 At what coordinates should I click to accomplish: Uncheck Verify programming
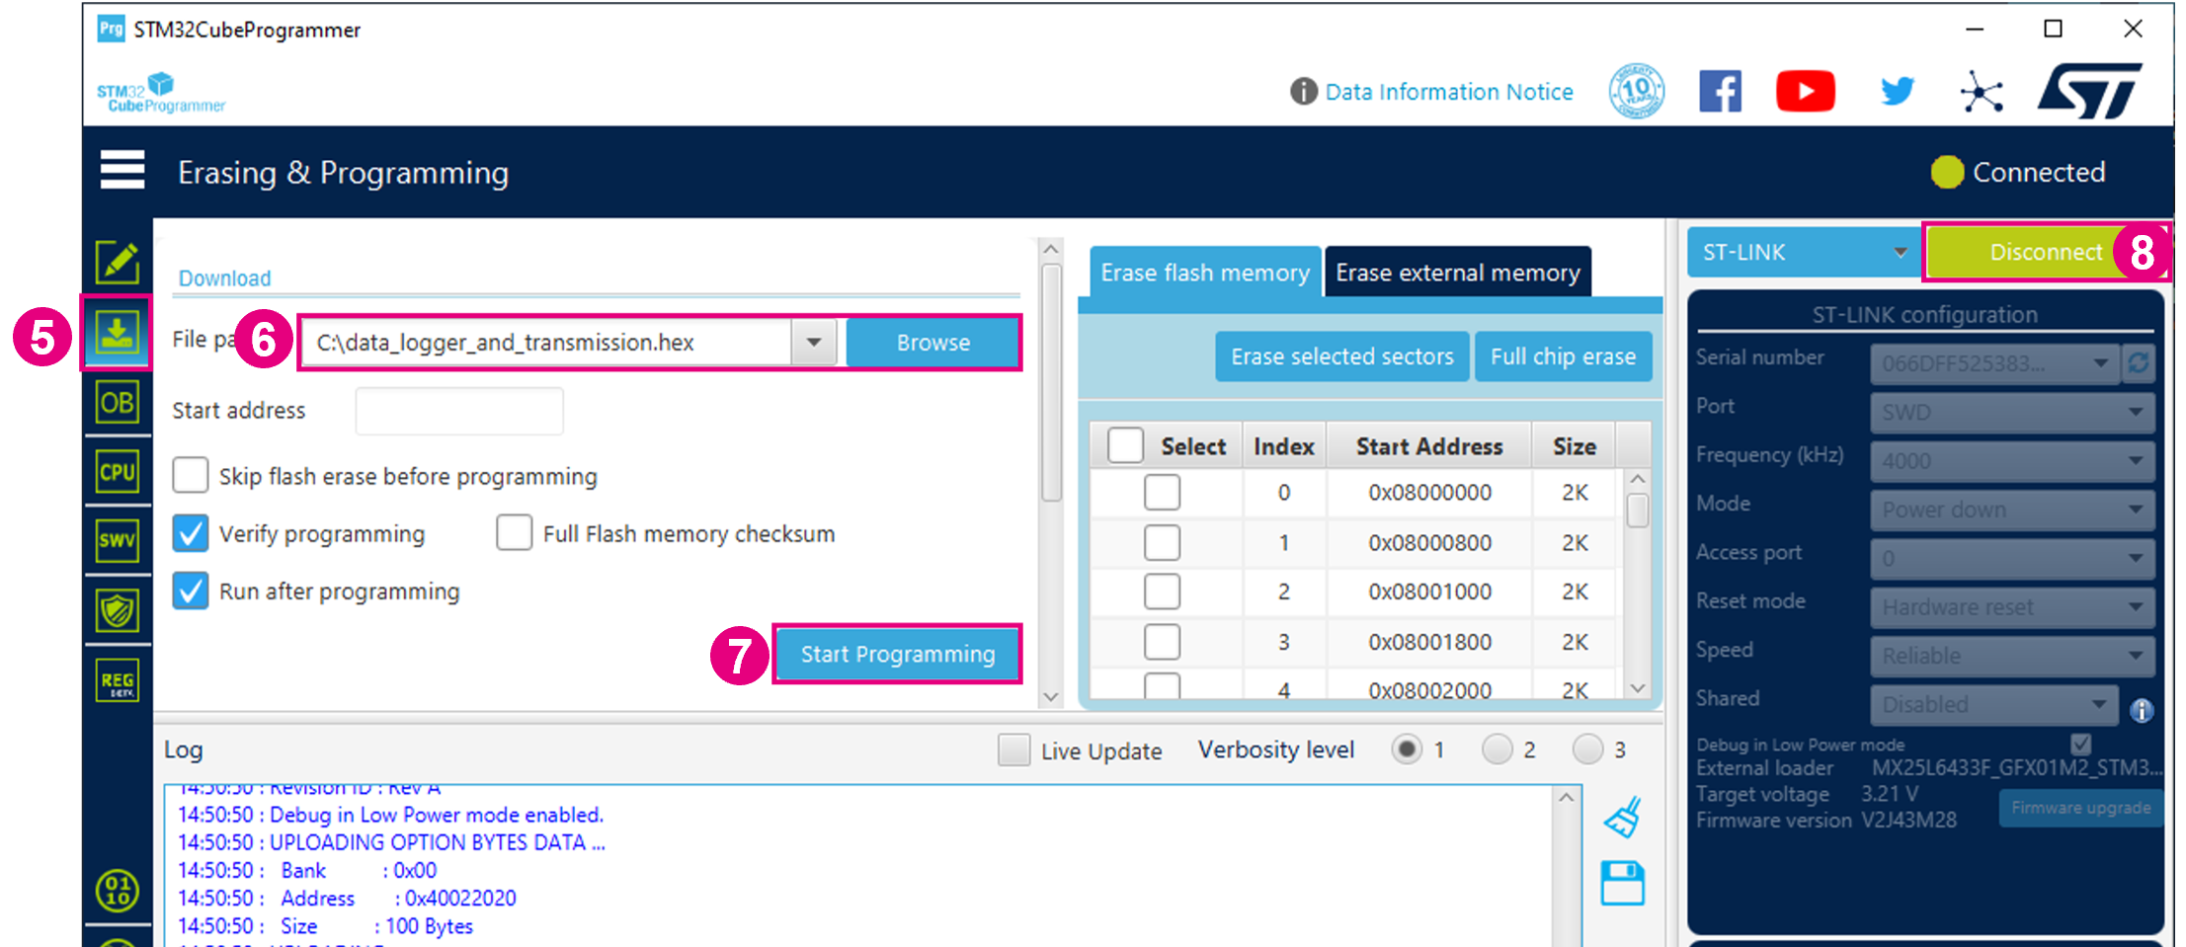point(190,533)
